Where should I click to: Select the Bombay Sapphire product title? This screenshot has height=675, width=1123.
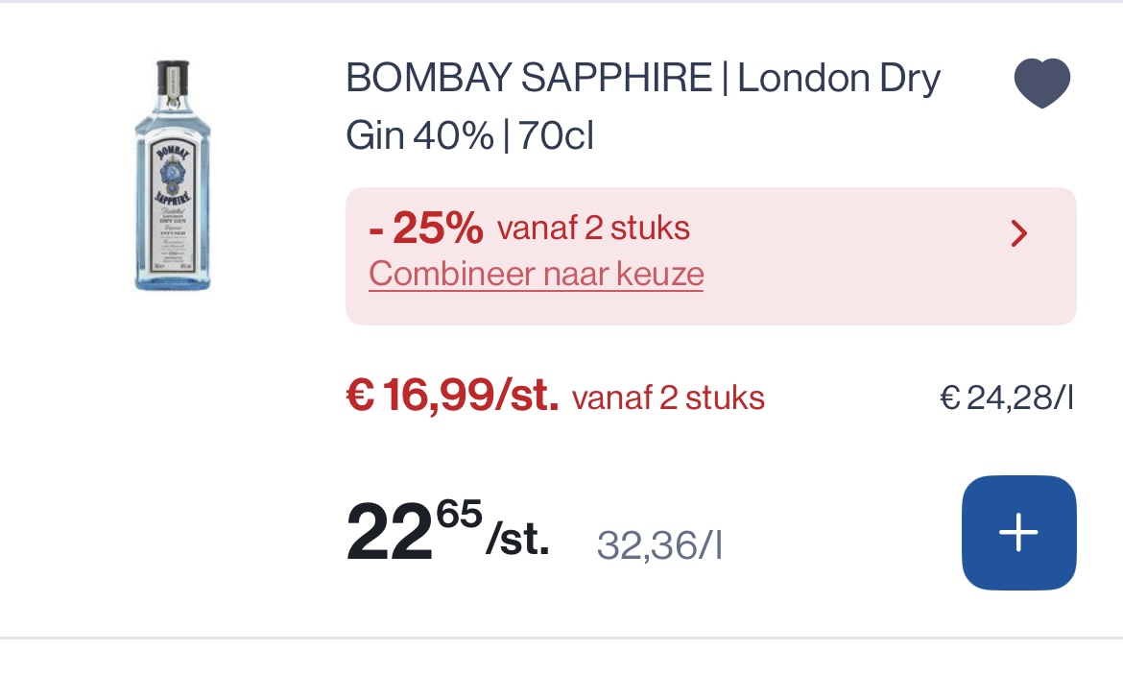(642, 104)
